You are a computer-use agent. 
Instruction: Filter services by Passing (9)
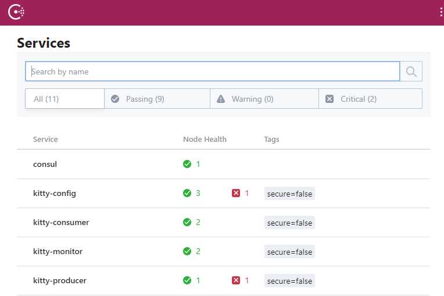pyautogui.click(x=157, y=99)
